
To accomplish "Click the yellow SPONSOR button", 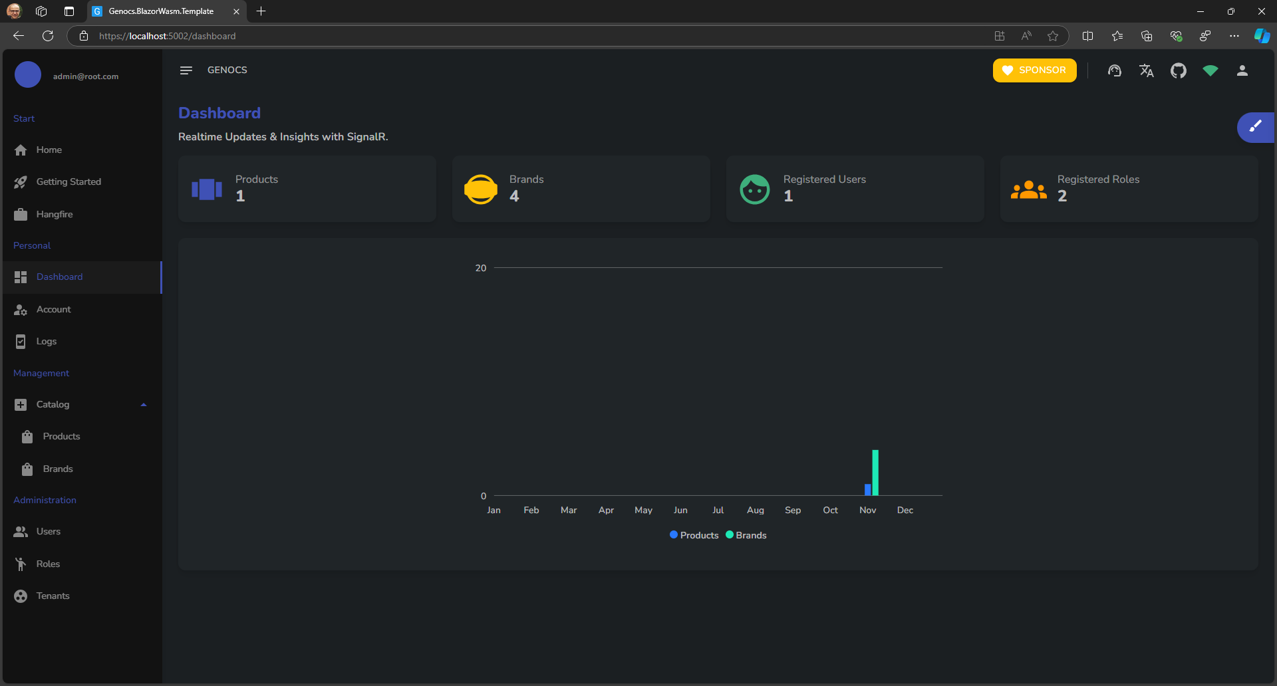I will click(x=1034, y=70).
